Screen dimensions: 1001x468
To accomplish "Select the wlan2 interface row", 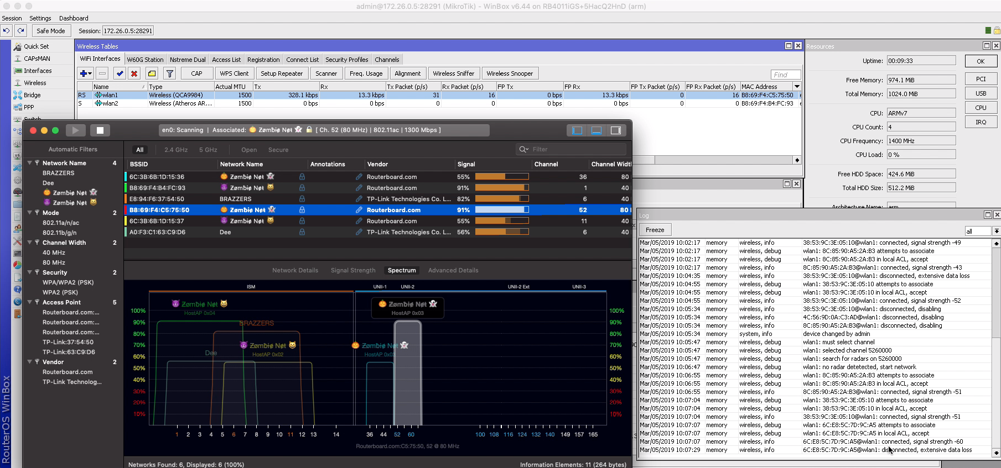I will click(440, 103).
